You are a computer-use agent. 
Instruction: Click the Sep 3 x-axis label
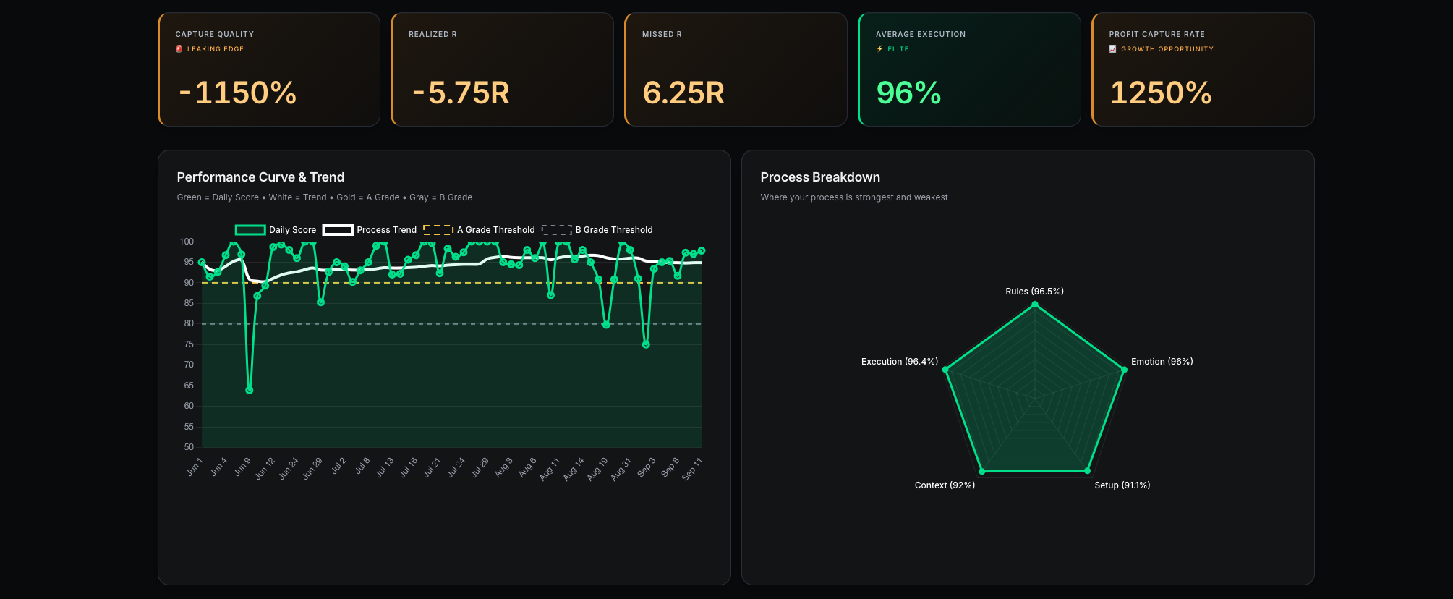tap(647, 467)
